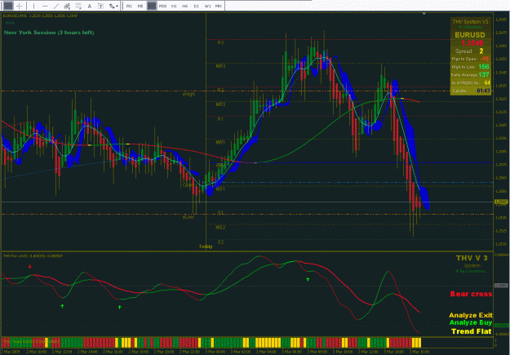This screenshot has height=355, width=510.
Task: Click the EURUSD symbol in THV panel
Action: pos(470,35)
